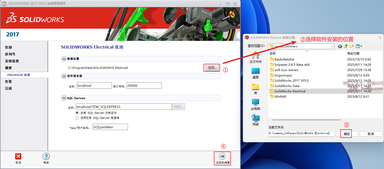This screenshot has width=384, height=169.
Task: Go to 序列号 step in sidebar
Action: pos(10,54)
